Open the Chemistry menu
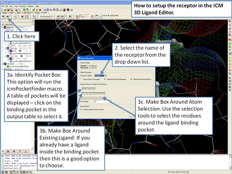The image size is (232, 174). pos(22,6)
